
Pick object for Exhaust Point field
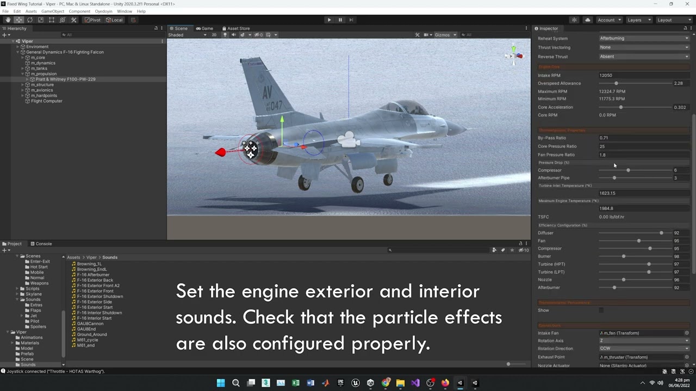(687, 357)
